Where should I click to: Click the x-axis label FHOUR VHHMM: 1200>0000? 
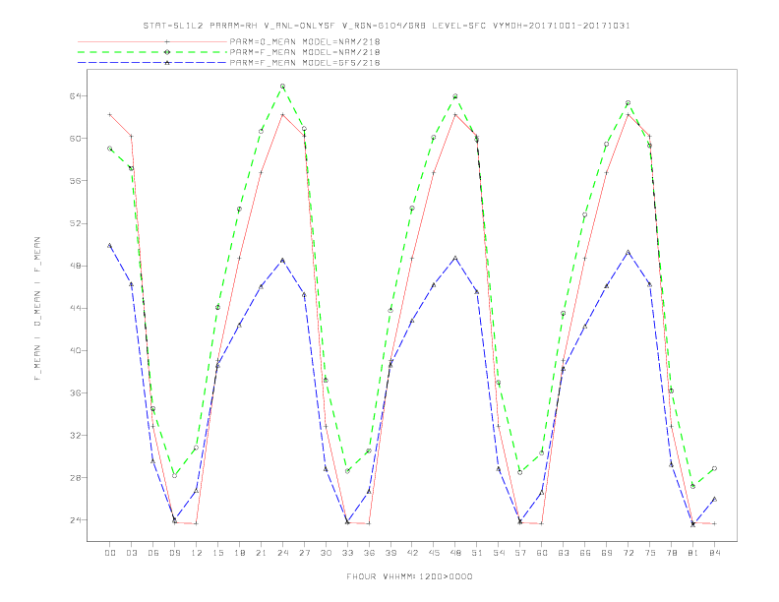click(409, 576)
